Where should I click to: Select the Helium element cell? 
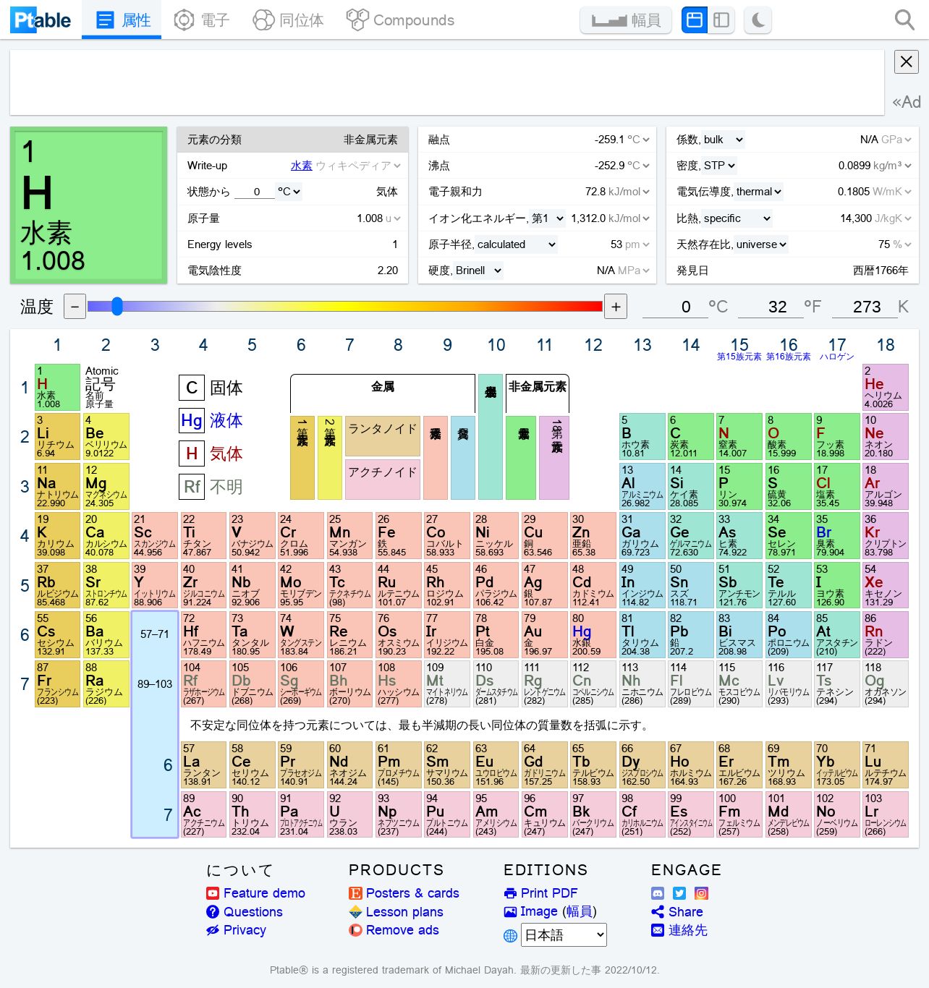click(885, 387)
